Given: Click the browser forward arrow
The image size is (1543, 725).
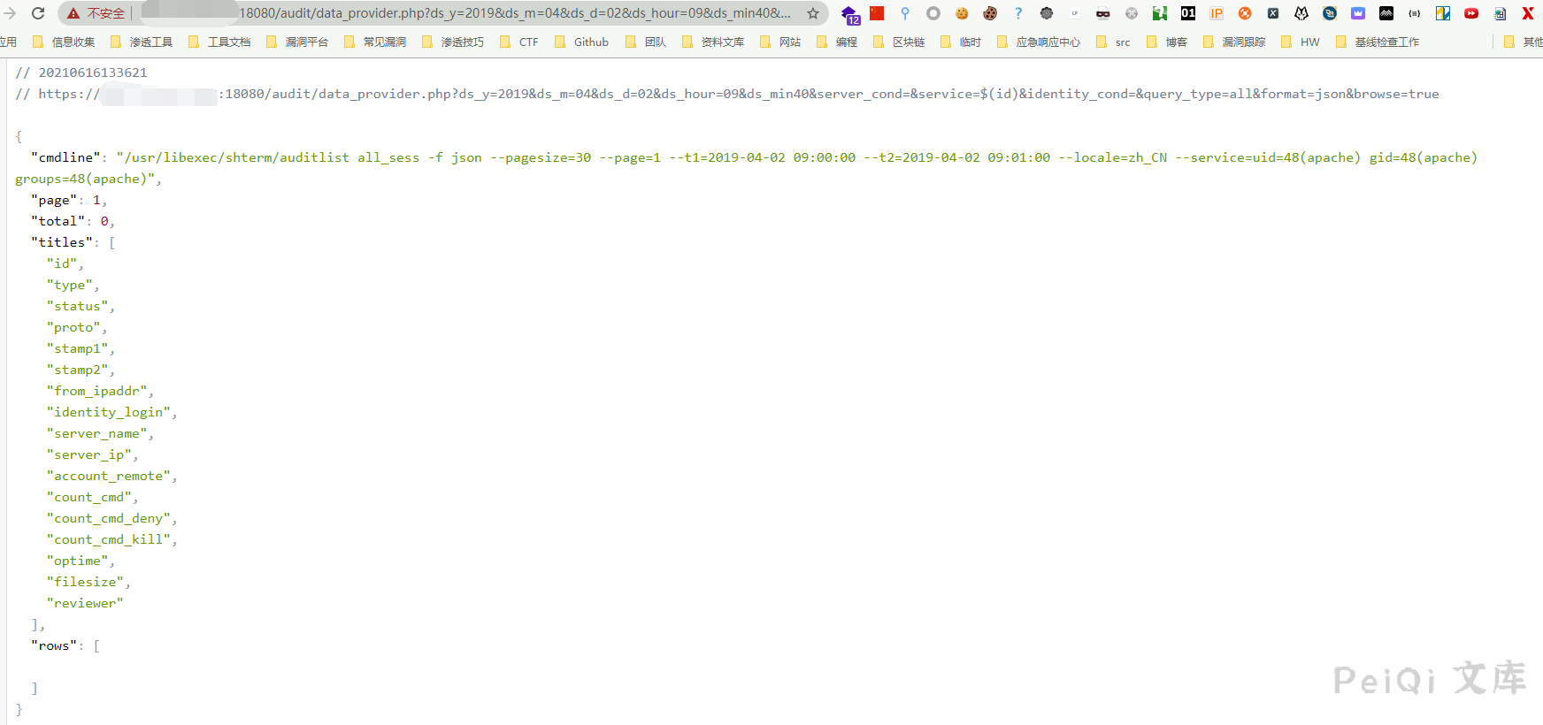Looking at the screenshot, I should pos(10,13).
